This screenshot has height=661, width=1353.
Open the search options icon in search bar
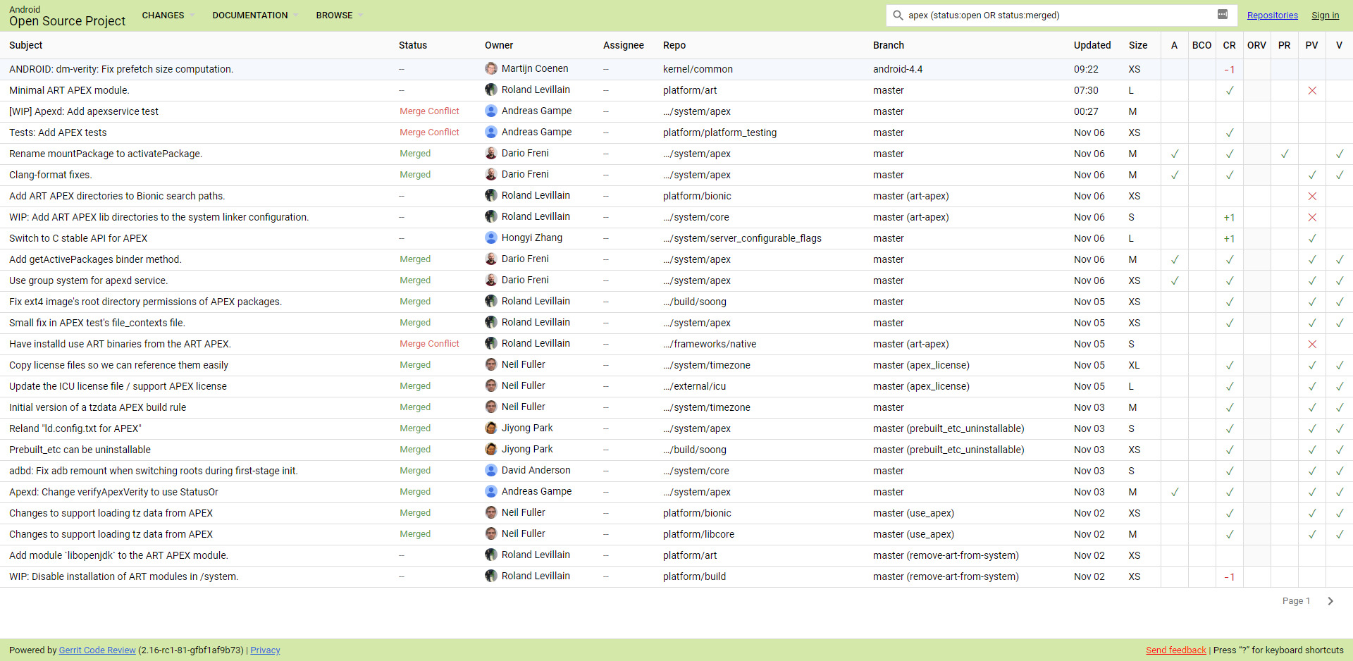1223,15
